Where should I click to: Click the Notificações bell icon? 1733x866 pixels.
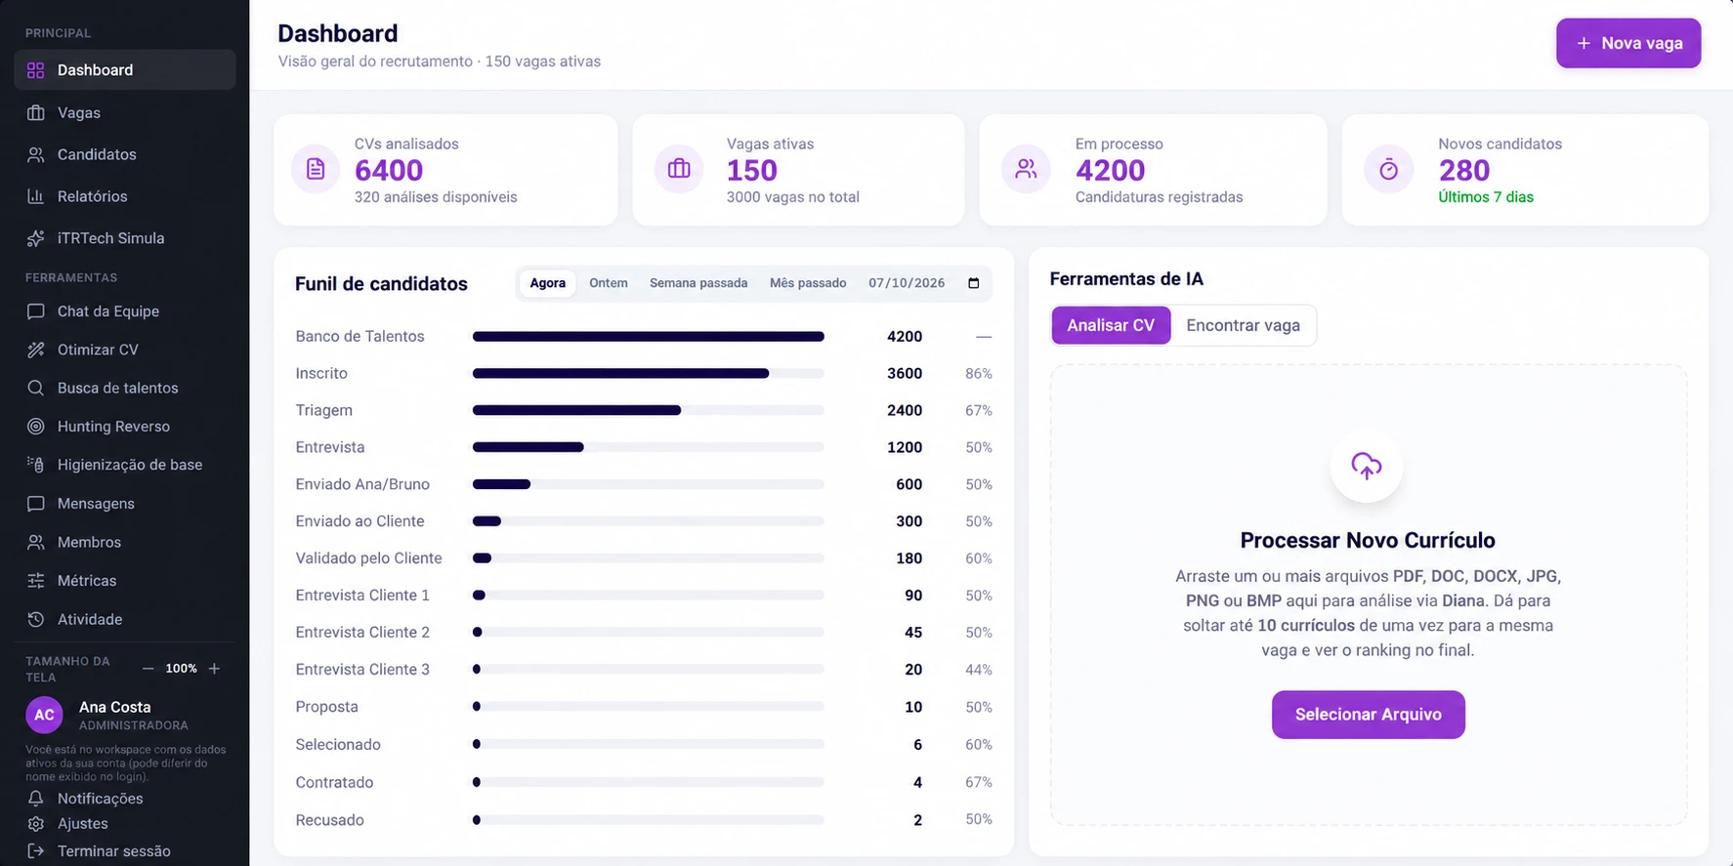[36, 799]
